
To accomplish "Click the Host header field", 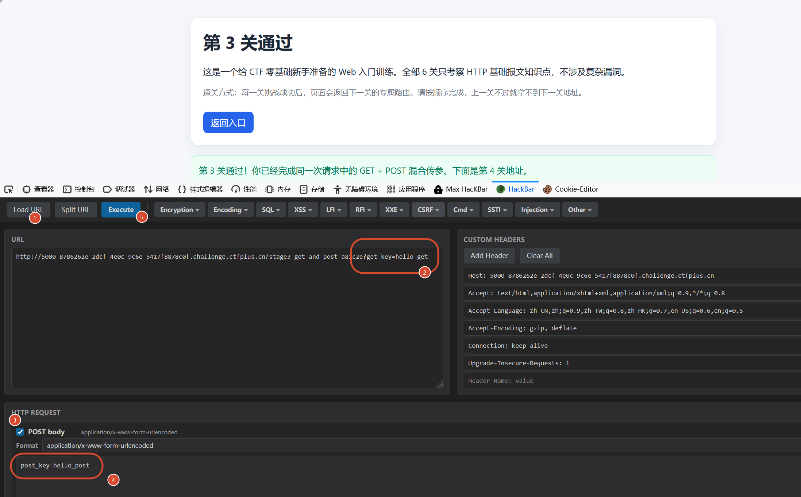I will (632, 276).
